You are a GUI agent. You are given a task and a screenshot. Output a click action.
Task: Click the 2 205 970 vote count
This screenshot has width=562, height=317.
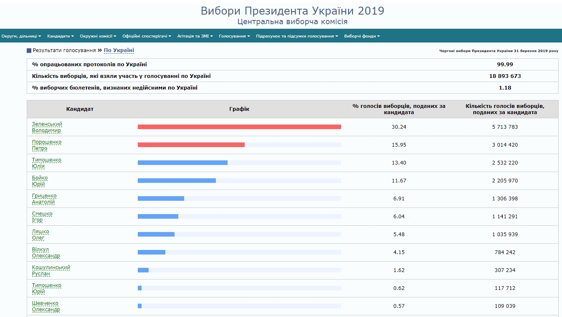[505, 181]
